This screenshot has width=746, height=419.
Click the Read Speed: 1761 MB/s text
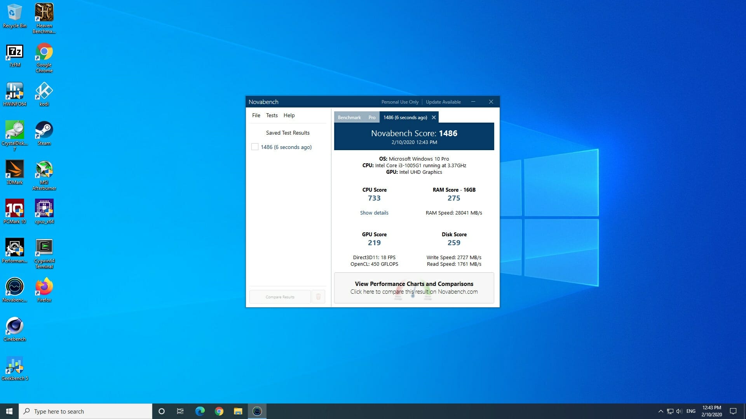(x=454, y=264)
